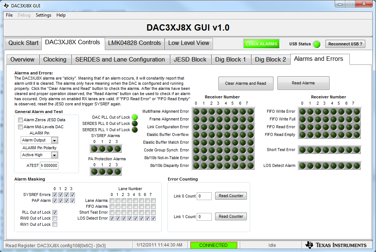Click PA Protection Alarms LED number 1

(102, 172)
